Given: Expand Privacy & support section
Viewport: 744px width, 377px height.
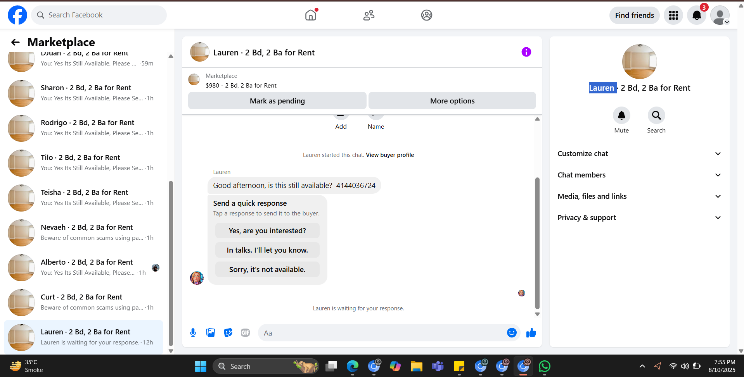Looking at the screenshot, I should tap(639, 218).
